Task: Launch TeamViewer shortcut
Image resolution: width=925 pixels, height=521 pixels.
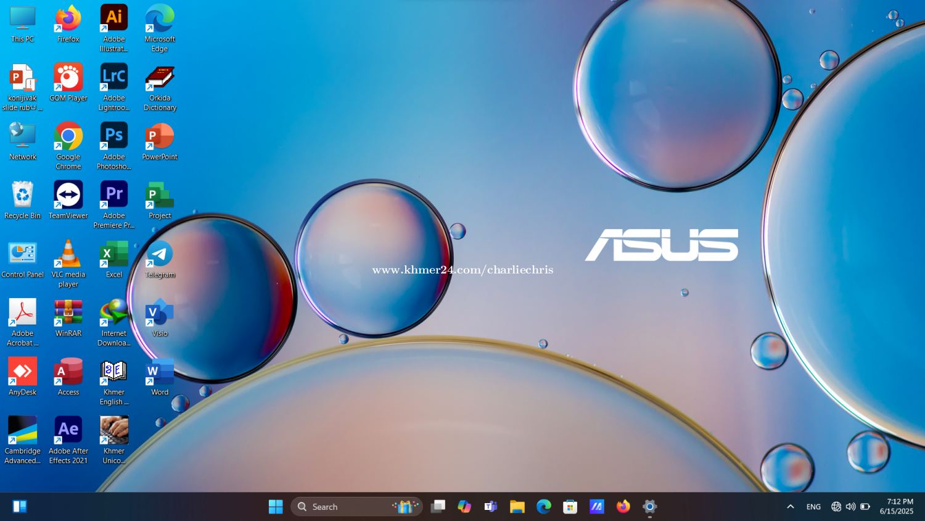Action: click(68, 201)
